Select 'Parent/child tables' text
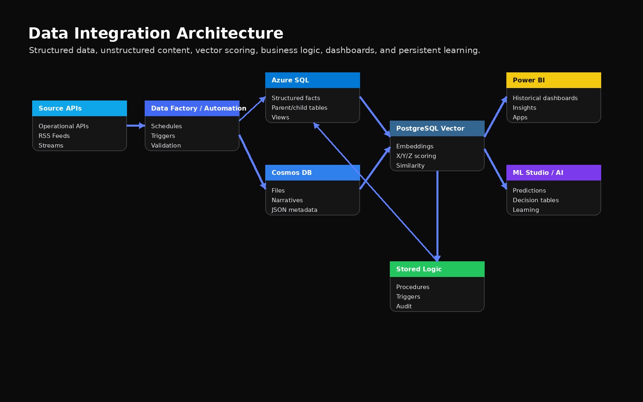Viewport: 643px width, 402px height. point(299,108)
